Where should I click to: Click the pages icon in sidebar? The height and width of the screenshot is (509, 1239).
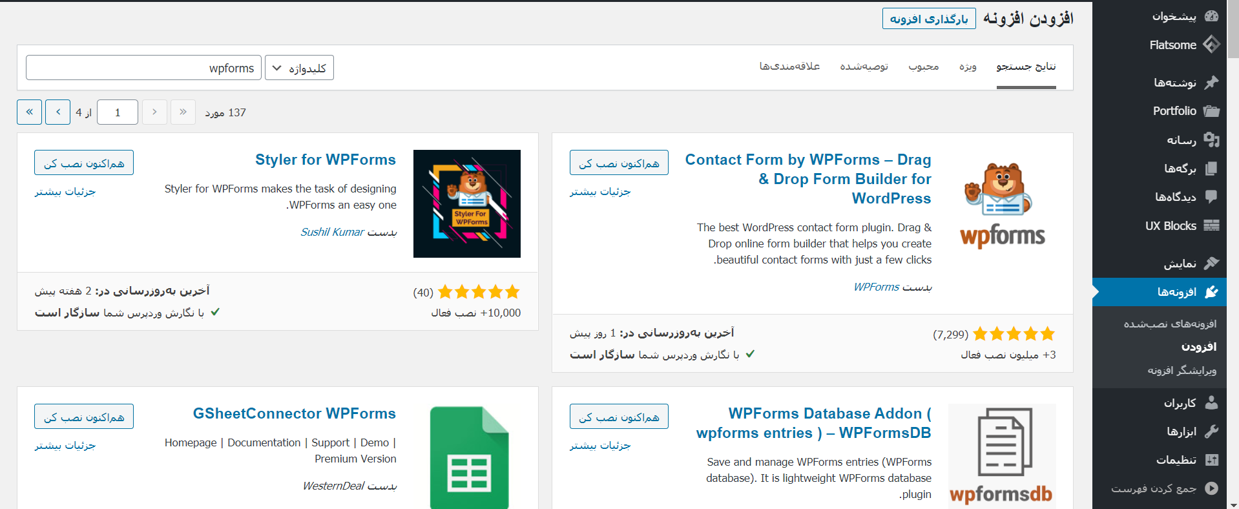click(1211, 168)
